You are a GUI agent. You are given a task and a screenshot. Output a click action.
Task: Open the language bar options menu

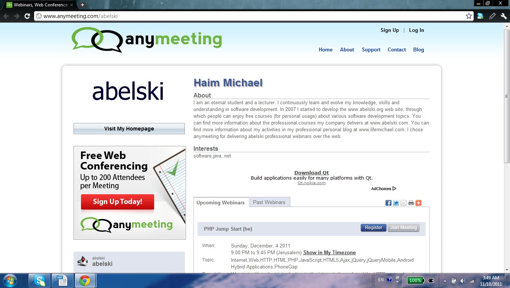coord(397,282)
